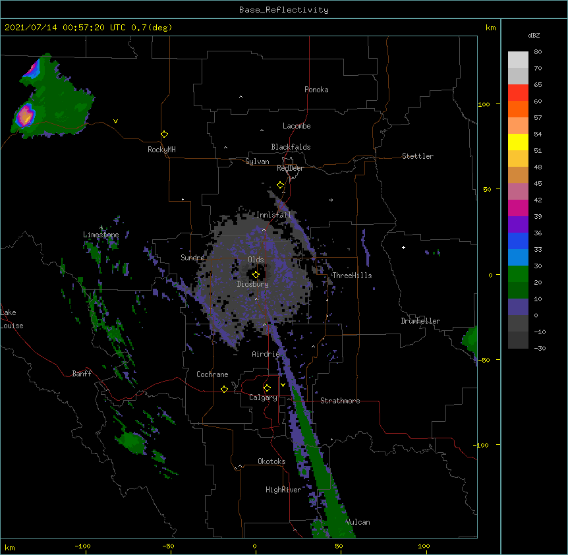The width and height of the screenshot is (568, 555).
Task: Click the Vulcan city label
Action: click(x=358, y=522)
